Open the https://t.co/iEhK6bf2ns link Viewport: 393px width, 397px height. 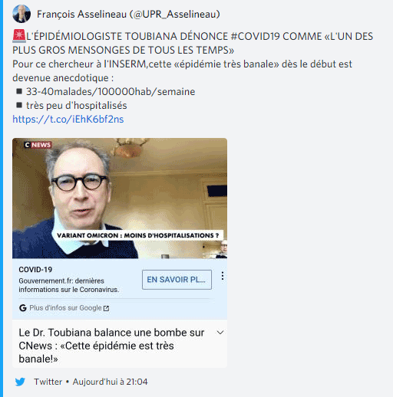68,119
